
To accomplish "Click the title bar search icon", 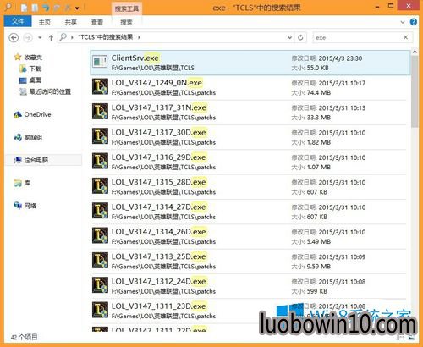I will [x=8, y=7].
